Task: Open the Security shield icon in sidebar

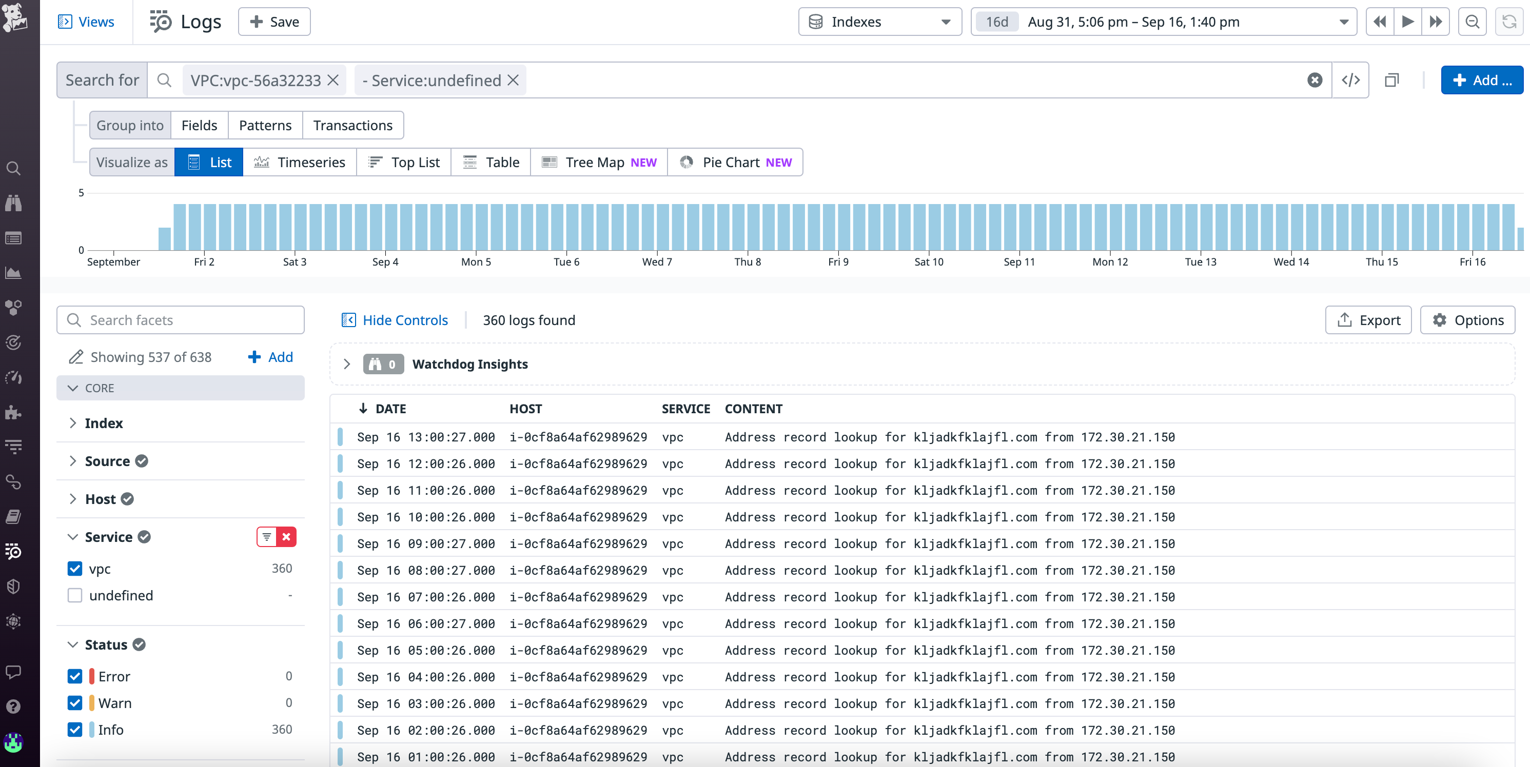Action: 13,587
